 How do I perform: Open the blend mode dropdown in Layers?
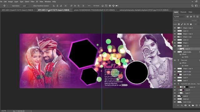click(182, 21)
